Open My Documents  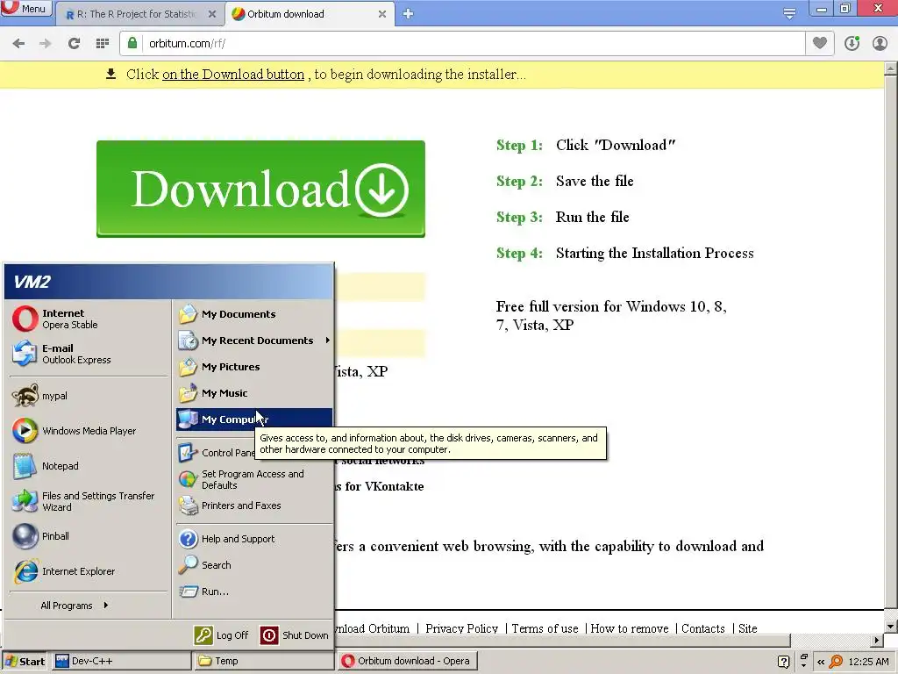click(x=254, y=314)
